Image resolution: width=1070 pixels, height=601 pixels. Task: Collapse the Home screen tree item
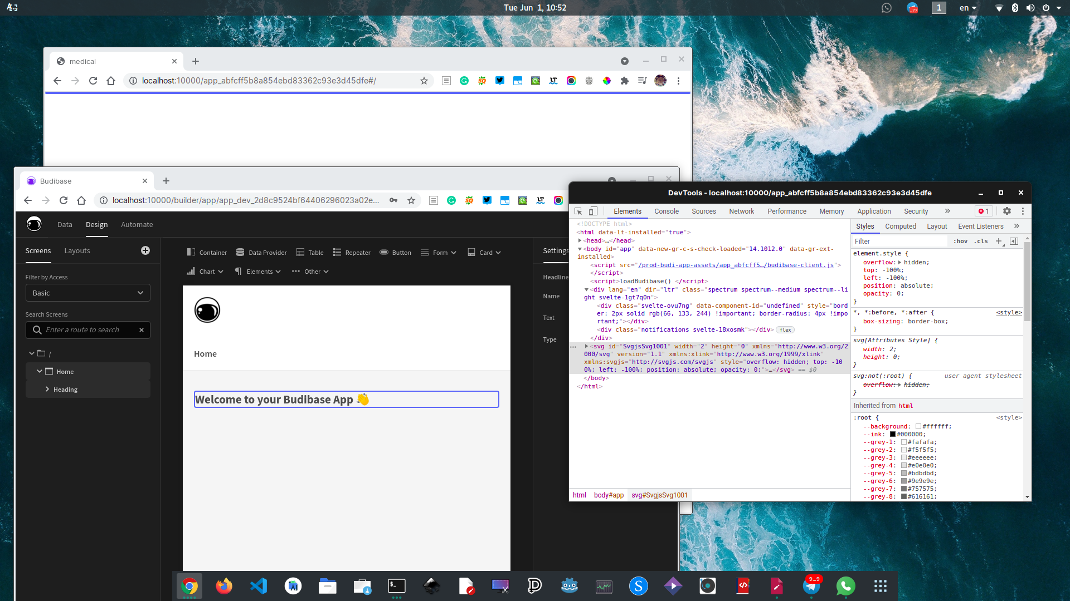(40, 371)
